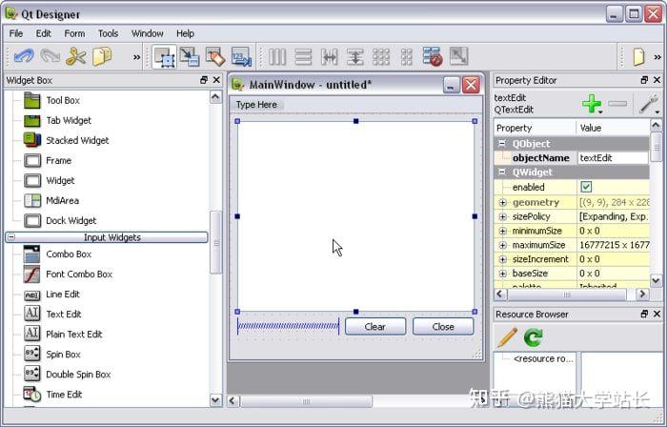Click the Clear button in form
Viewport: 667px width, 427px height.
(375, 327)
